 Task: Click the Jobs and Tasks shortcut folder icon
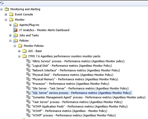click(x=15, y=35)
